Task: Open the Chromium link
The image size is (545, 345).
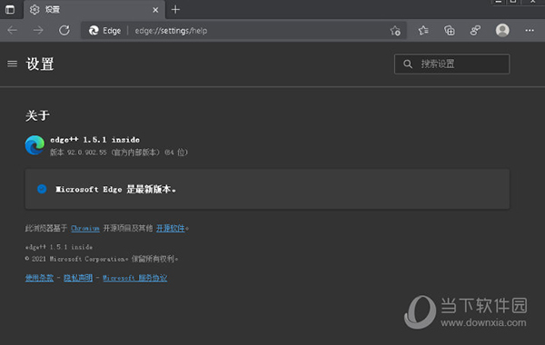Action: tap(85, 228)
